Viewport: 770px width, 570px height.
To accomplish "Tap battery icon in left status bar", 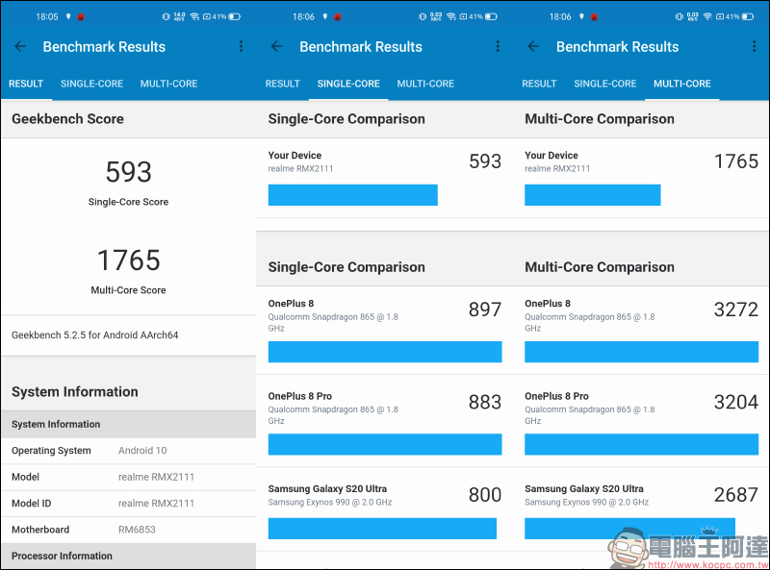I will point(234,16).
